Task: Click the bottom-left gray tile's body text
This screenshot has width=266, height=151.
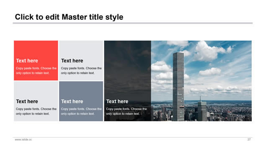Action: [x=36, y=111]
